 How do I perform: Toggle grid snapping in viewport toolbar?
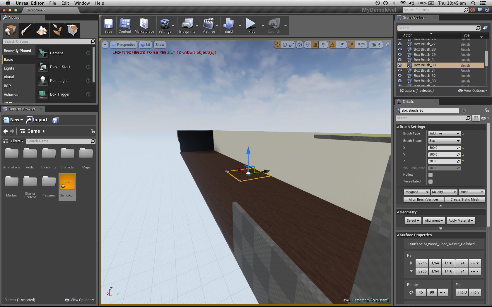click(315, 45)
